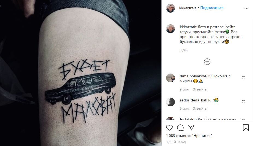Open kkartrait profile from header username
The width and height of the screenshot is (253, 146).
(187, 8)
